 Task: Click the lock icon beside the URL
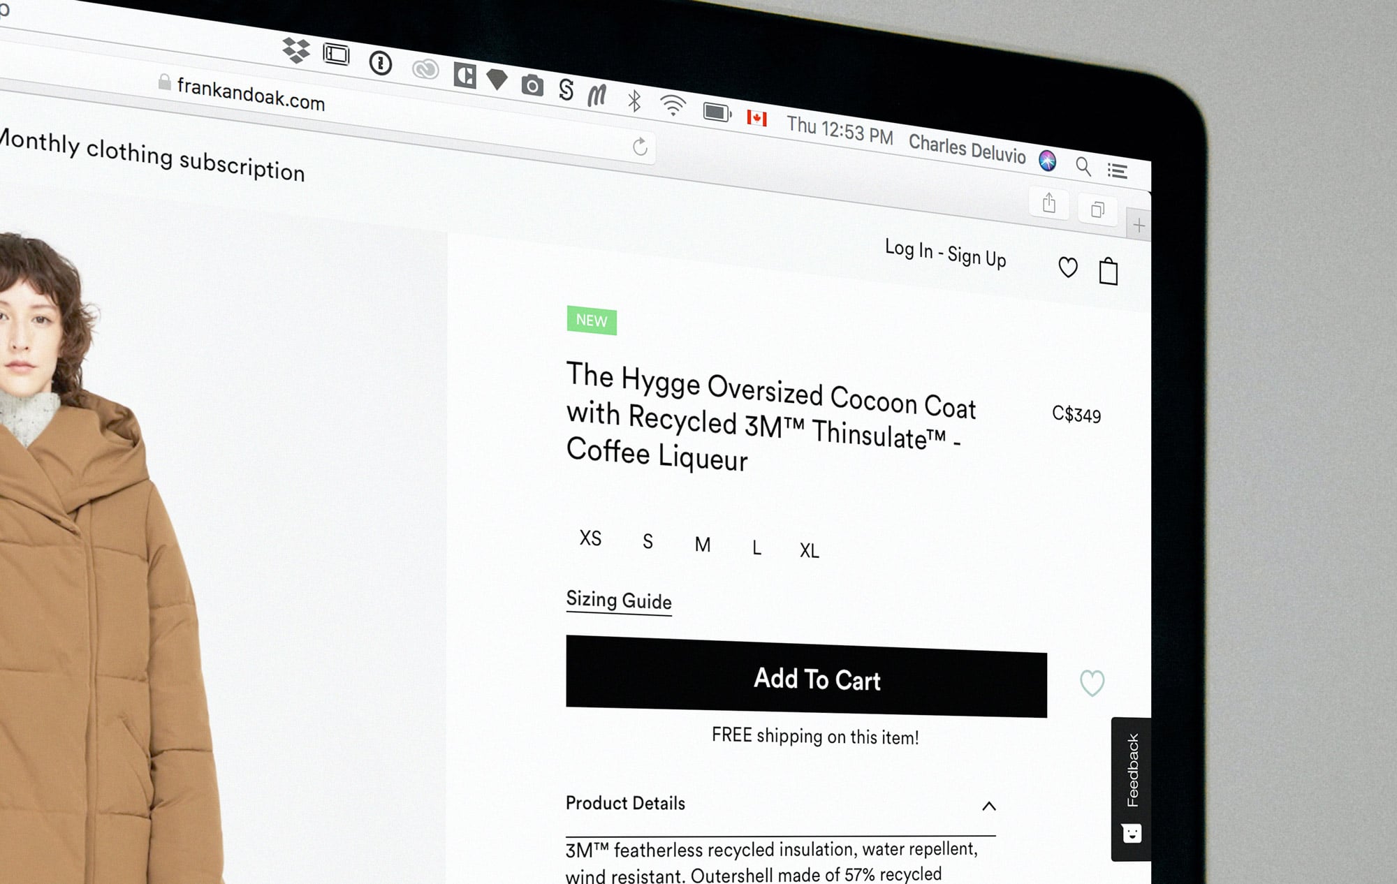[164, 82]
